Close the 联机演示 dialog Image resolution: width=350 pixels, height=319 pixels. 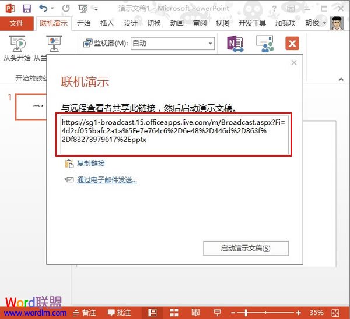coord(294,63)
